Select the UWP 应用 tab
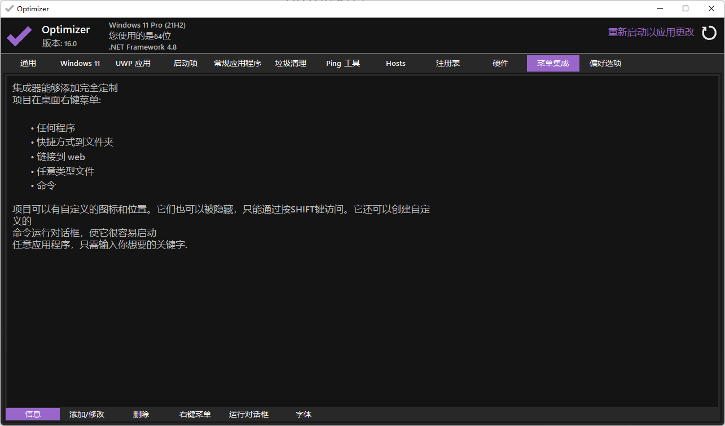 [x=133, y=63]
